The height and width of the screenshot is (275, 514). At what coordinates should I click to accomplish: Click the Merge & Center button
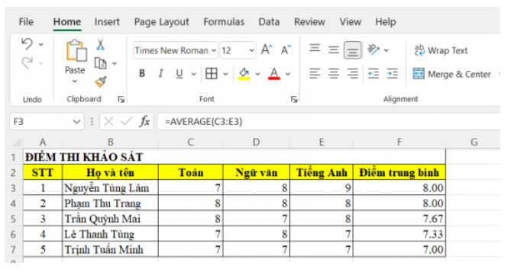pos(451,74)
